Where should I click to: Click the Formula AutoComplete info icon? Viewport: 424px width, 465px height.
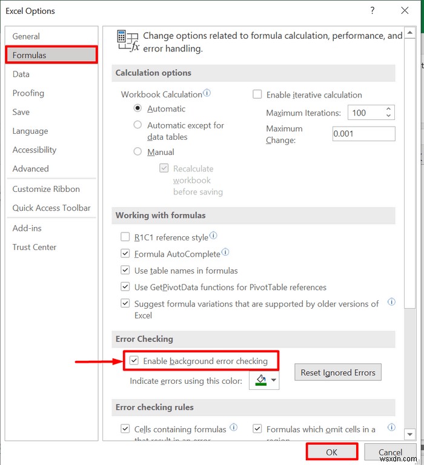point(225,252)
